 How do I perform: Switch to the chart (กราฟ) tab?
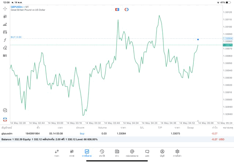click(x=72, y=153)
